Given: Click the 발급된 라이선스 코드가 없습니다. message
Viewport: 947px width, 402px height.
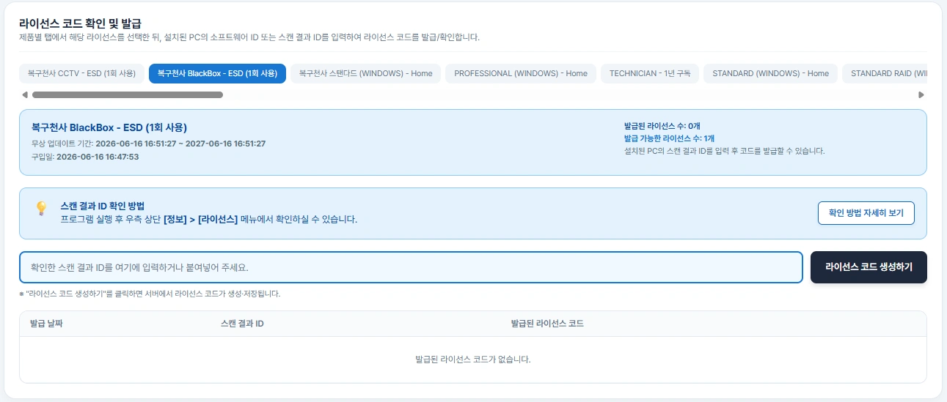Looking at the screenshot, I should point(473,360).
